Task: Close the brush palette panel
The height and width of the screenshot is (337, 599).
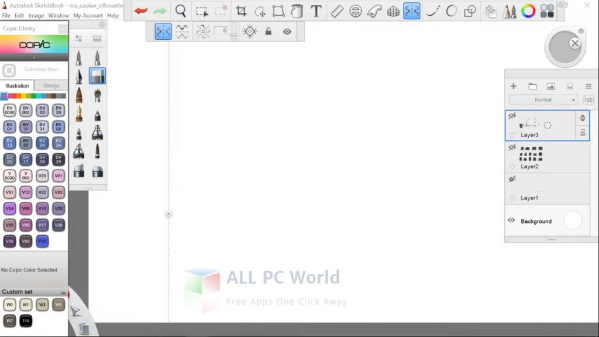Action: coord(102,25)
